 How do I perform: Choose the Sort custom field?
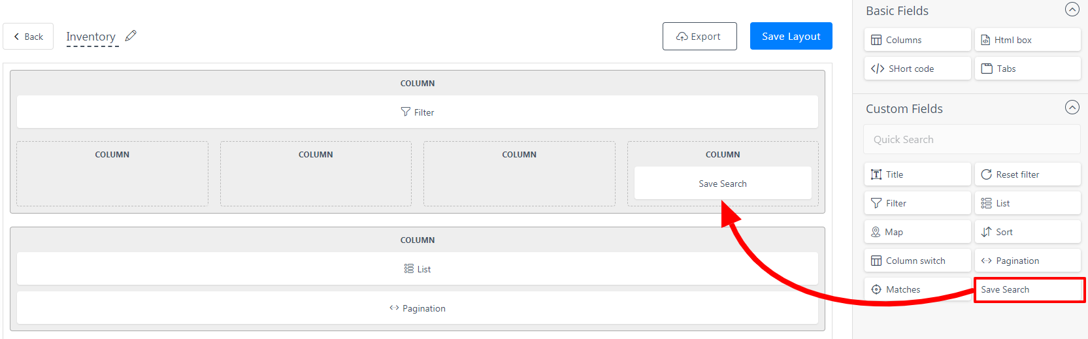pos(1027,232)
